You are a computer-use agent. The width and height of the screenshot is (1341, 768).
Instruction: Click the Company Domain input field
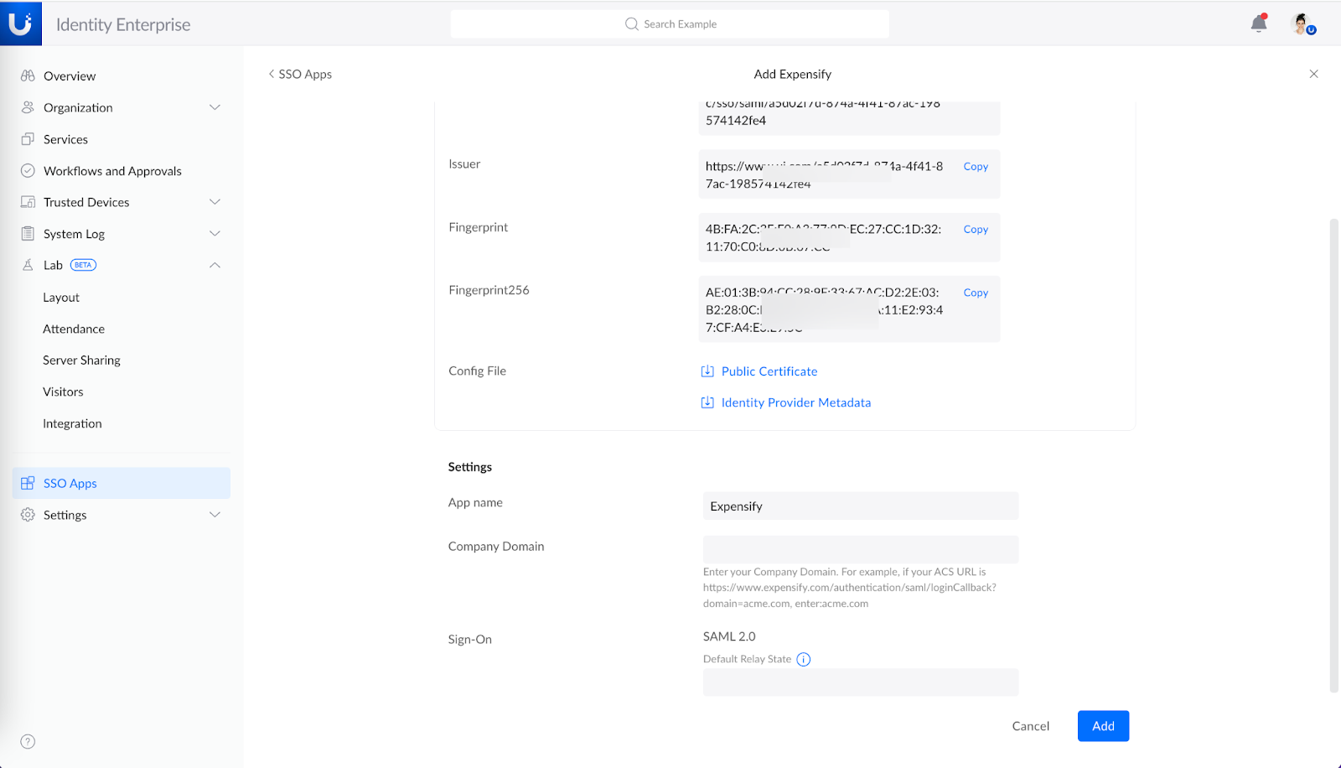point(860,549)
